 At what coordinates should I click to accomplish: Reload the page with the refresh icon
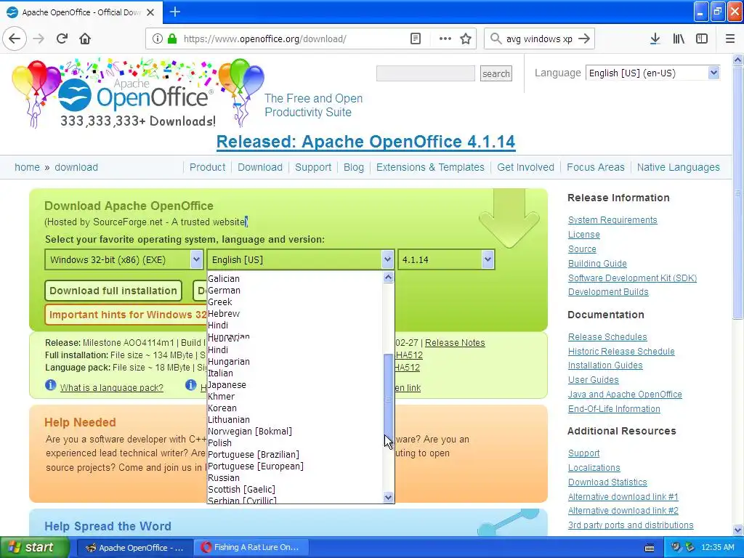[62, 39]
